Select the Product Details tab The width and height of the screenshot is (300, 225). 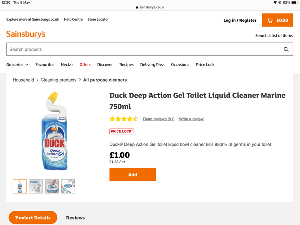pos(33,218)
